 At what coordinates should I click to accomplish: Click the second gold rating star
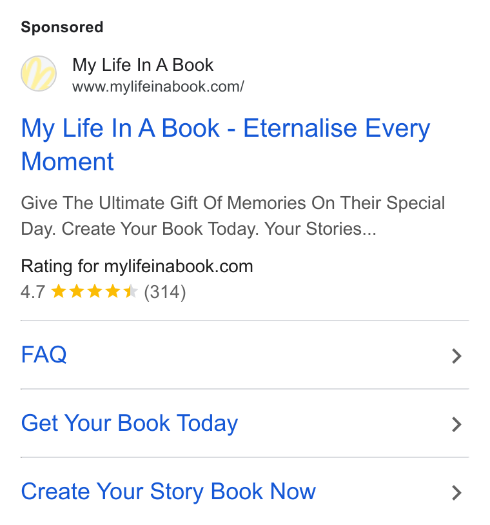77,291
